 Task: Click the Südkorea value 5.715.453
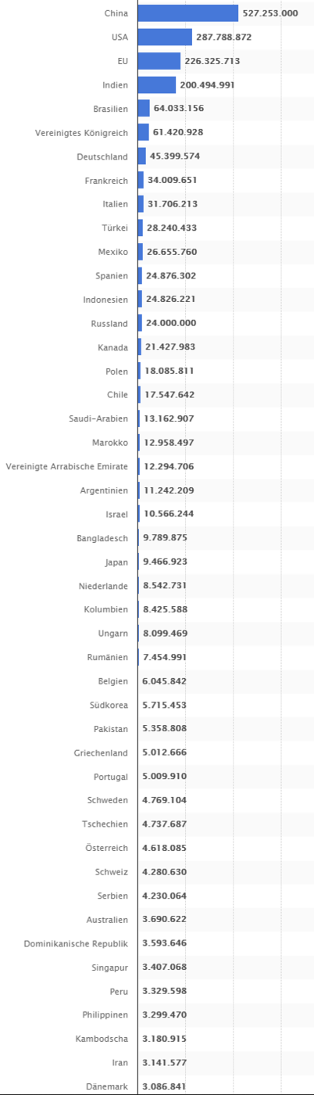coord(165,705)
